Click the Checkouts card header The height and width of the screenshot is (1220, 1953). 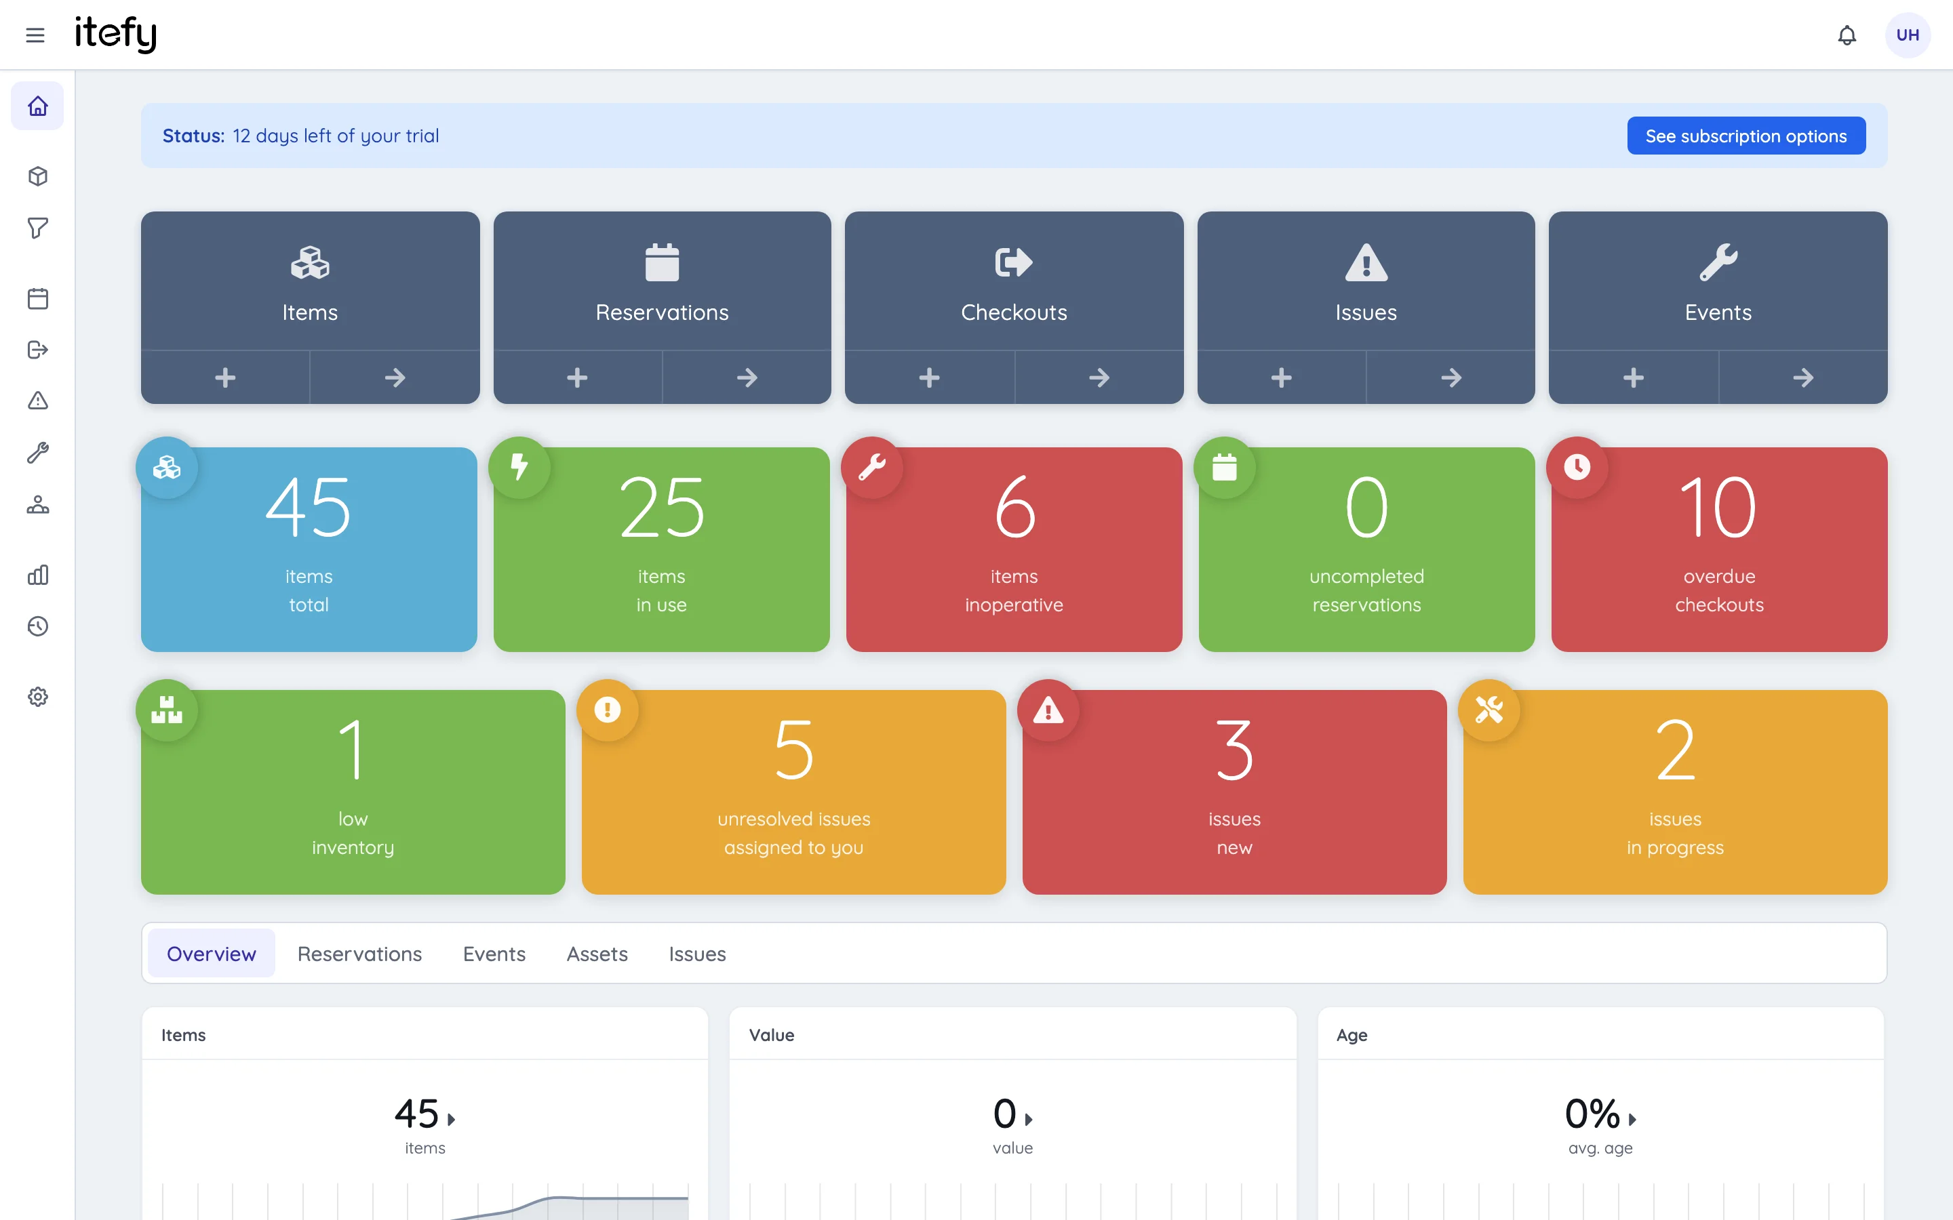[1014, 281]
